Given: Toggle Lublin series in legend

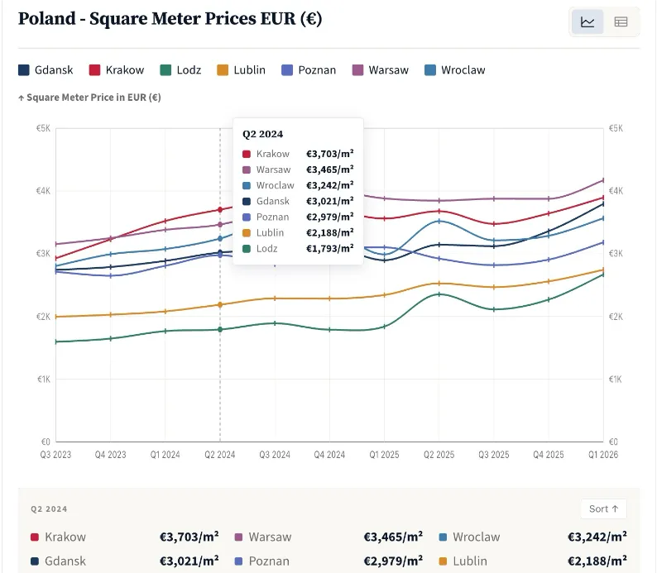Looking at the screenshot, I should point(241,70).
